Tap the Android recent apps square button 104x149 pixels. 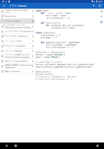point(98,146)
